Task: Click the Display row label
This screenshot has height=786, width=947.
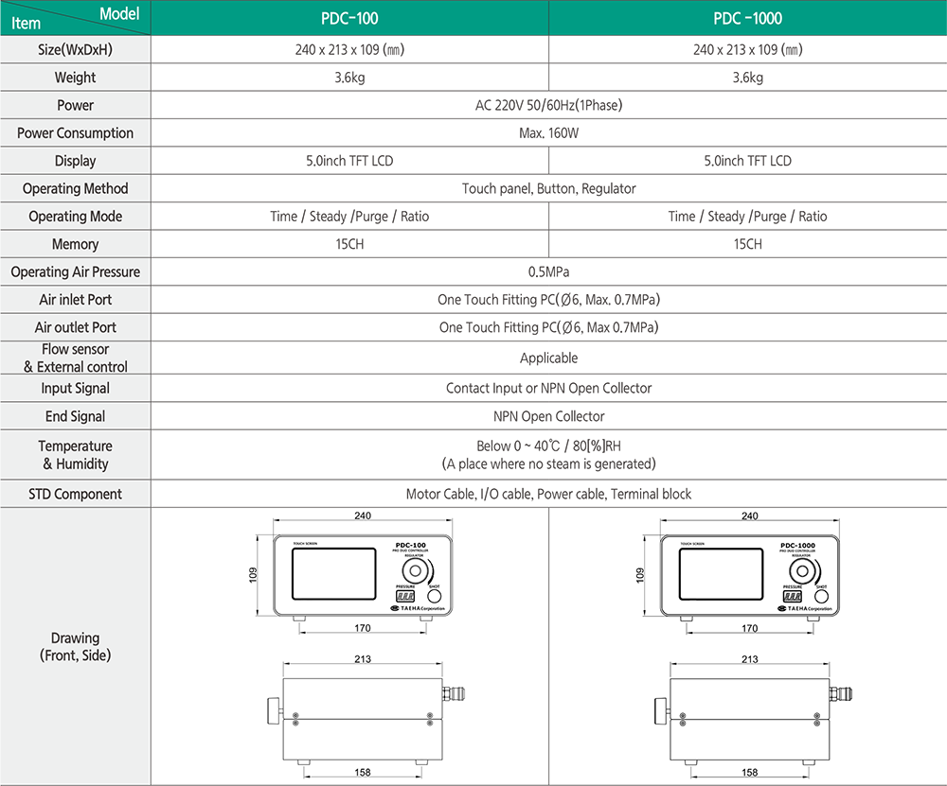Action: pyautogui.click(x=75, y=161)
